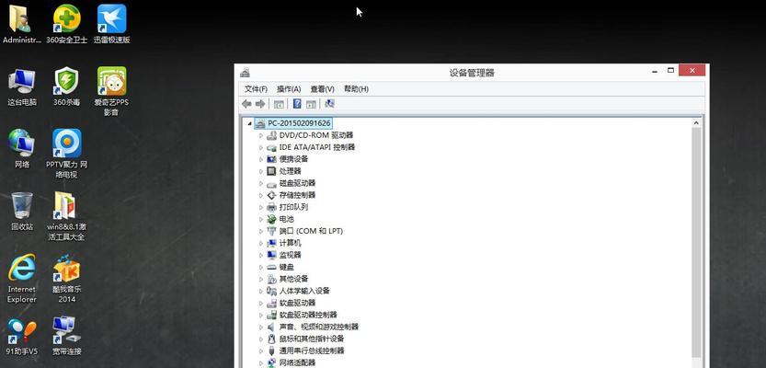
Task: Click the 其他设备 unknown device icon
Action: (271, 279)
